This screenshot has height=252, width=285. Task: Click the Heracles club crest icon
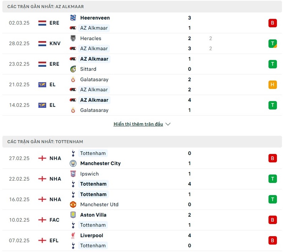(73, 38)
